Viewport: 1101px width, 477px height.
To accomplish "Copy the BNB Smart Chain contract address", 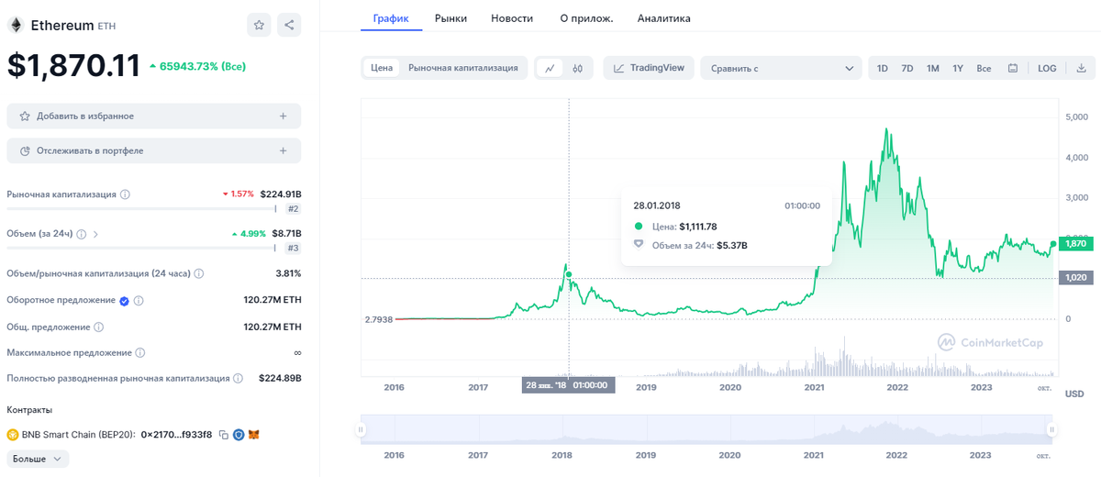I will click(x=223, y=435).
